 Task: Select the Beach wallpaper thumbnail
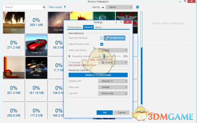(14, 22)
